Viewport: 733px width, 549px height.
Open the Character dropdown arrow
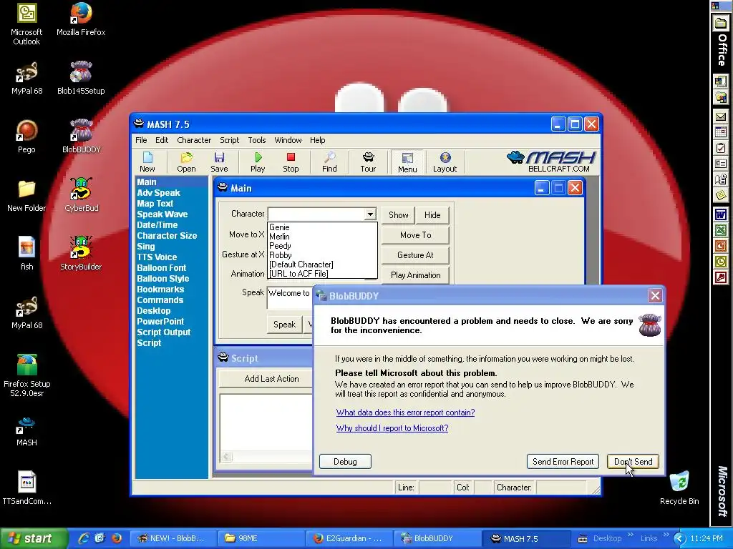(370, 214)
